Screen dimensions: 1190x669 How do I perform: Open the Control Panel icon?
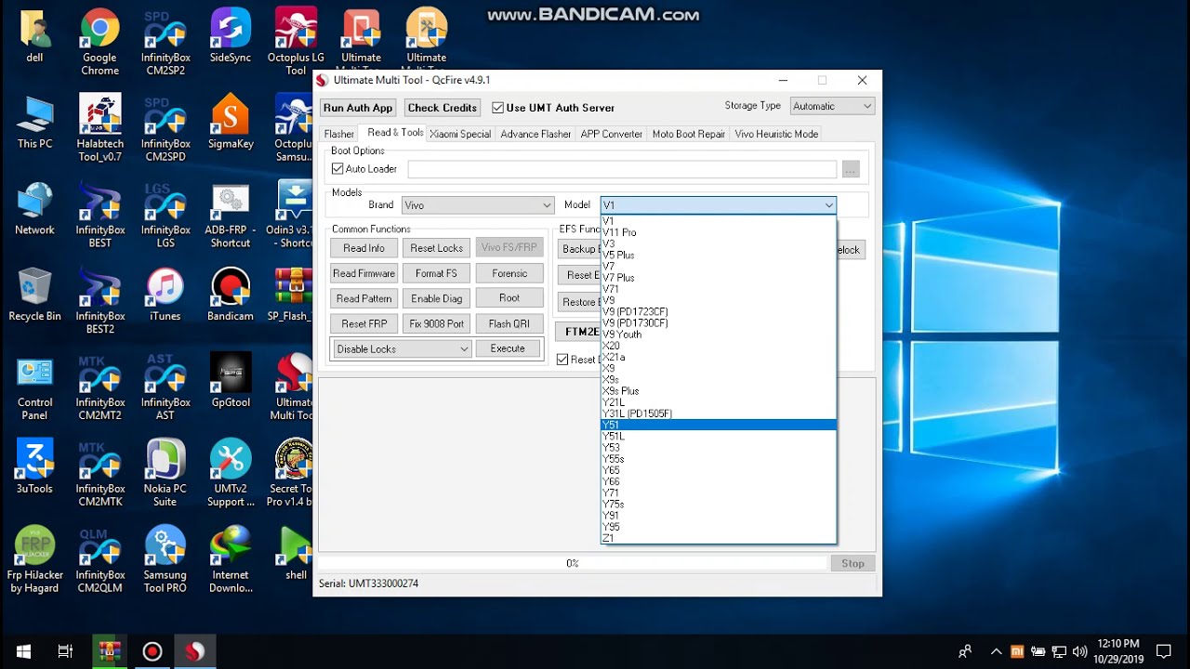(x=34, y=387)
